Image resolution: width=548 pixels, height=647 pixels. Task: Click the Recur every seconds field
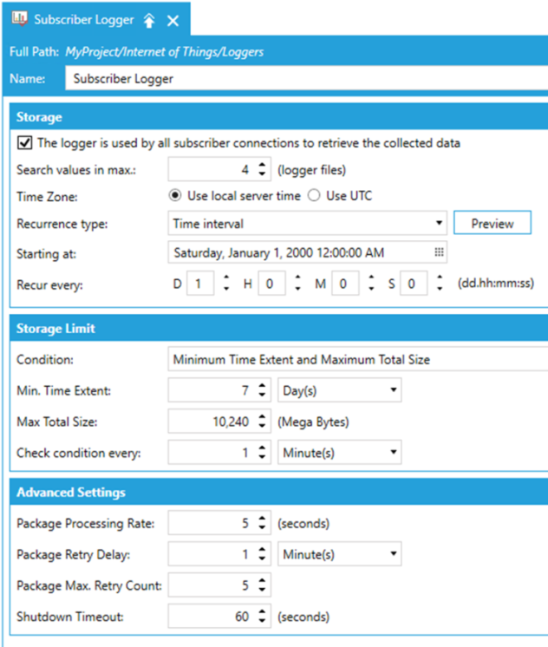click(x=414, y=284)
